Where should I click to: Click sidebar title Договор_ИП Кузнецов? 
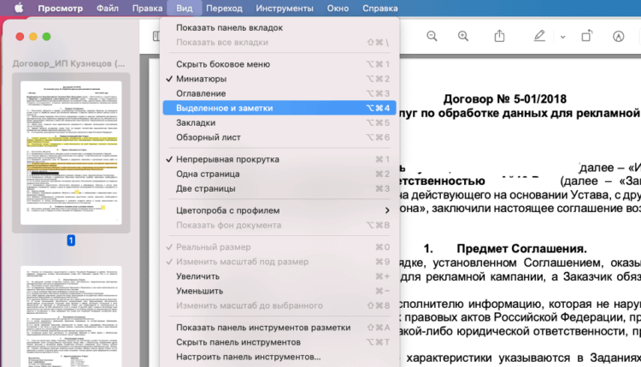coord(68,63)
